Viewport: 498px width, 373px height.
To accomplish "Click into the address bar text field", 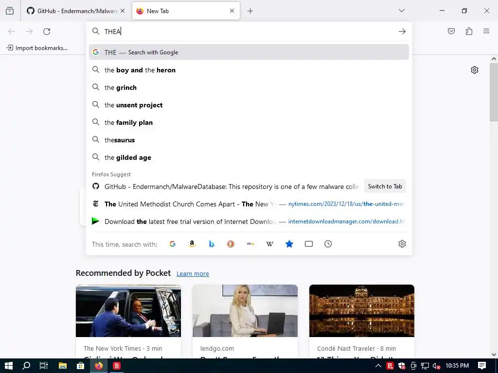I will coord(249,31).
